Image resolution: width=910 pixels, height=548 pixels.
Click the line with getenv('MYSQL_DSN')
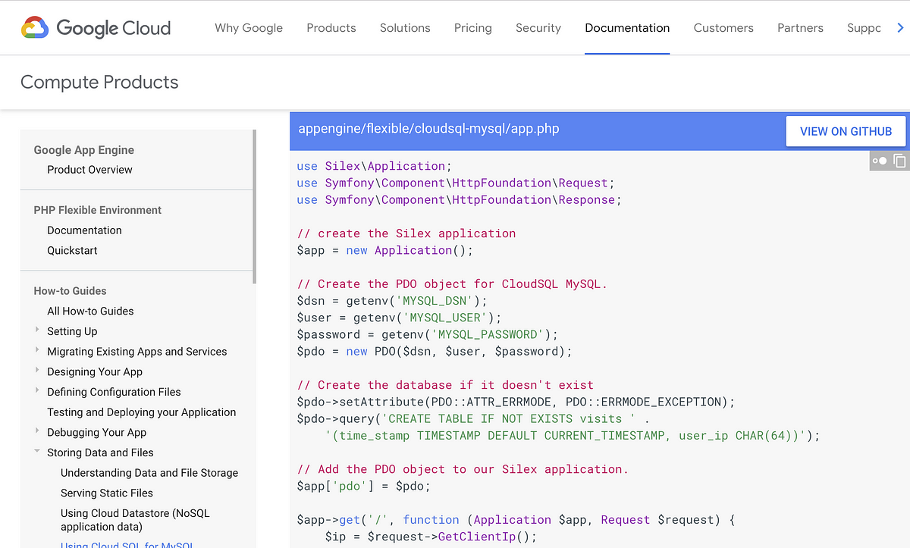(392, 301)
